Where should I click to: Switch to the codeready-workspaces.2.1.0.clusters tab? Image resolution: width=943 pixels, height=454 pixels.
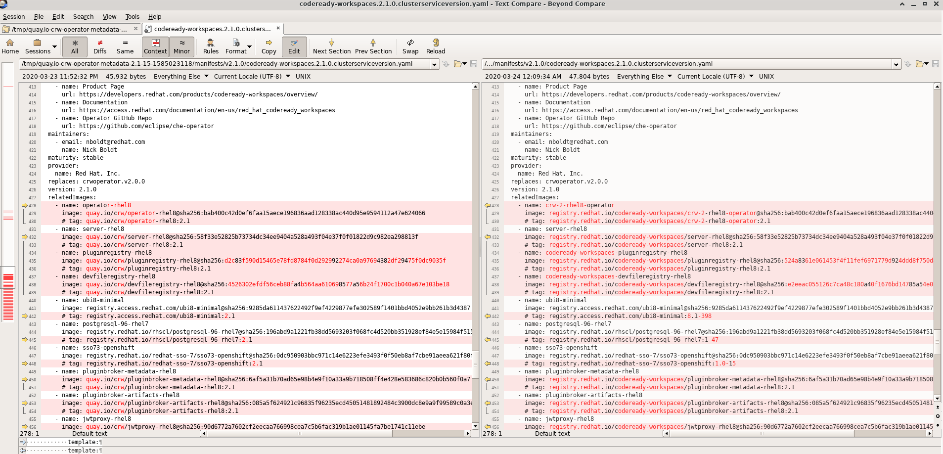(x=213, y=29)
